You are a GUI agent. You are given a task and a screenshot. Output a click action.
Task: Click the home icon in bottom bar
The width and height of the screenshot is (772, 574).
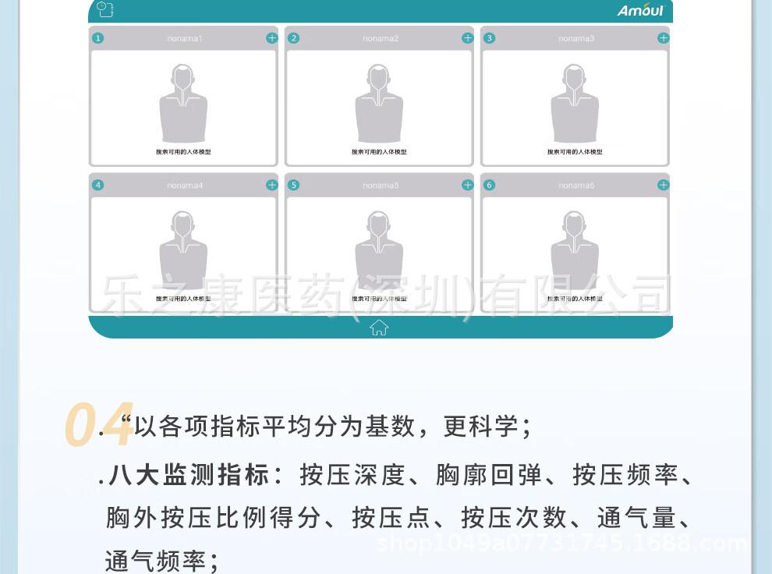379,328
